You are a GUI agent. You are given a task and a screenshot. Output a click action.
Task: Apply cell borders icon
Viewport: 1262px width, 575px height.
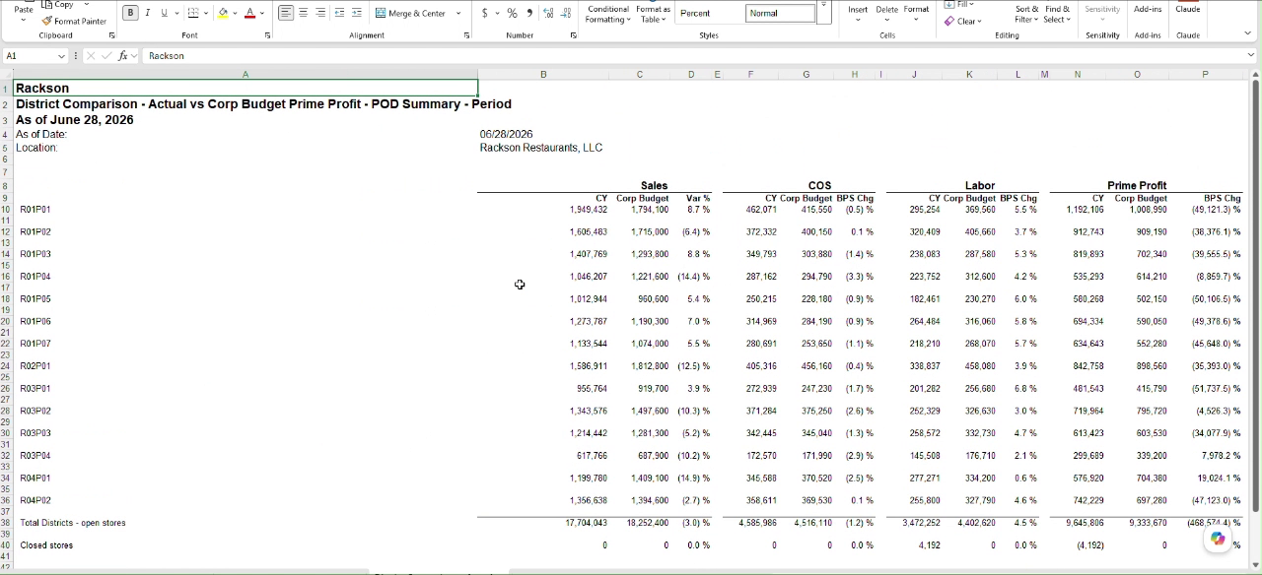(x=193, y=13)
